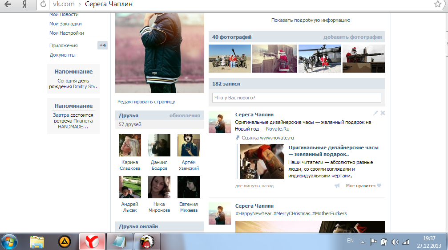Go back with the browser back arrow

(x=8, y=4)
